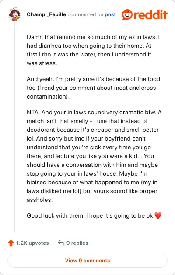Click the "was stress." line of text
This screenshot has height=275, width=175.
(42, 63)
